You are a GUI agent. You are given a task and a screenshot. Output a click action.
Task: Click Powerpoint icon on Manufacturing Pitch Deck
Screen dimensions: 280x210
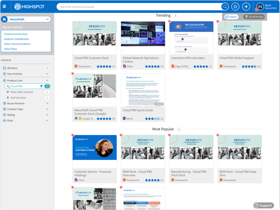click(x=173, y=180)
